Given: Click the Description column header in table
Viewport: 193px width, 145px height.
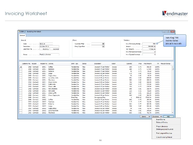Looking at the screenshot, I should (98, 64).
